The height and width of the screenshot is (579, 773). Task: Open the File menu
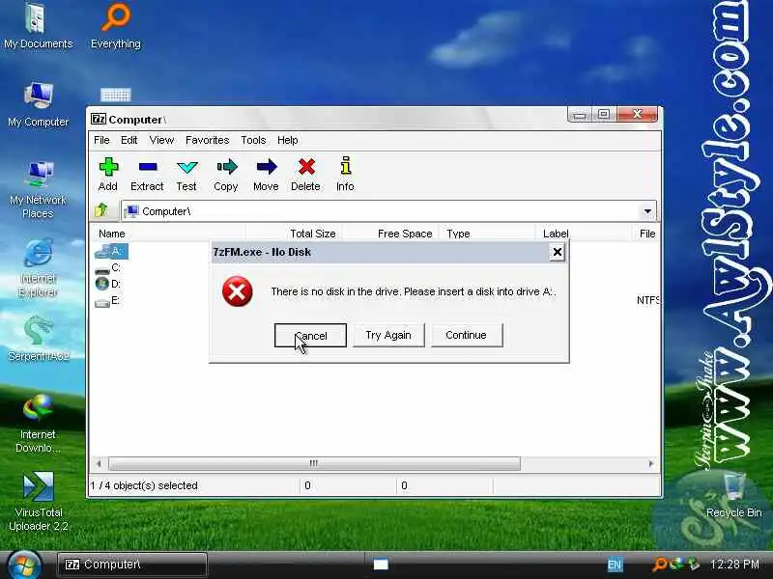point(101,140)
